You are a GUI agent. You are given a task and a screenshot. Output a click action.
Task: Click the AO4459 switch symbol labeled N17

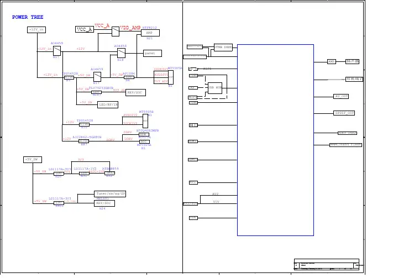97,77
